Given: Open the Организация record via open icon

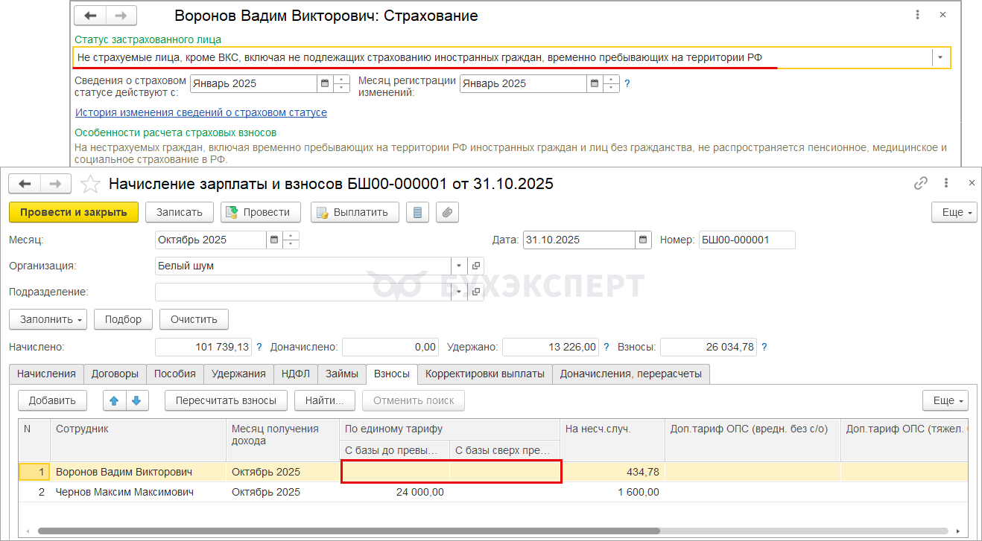Looking at the screenshot, I should (x=476, y=266).
